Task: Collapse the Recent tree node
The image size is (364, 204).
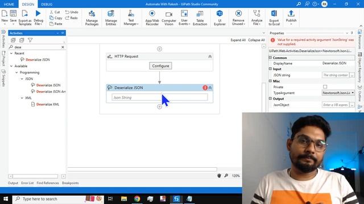Action: pyautogui.click(x=11, y=53)
